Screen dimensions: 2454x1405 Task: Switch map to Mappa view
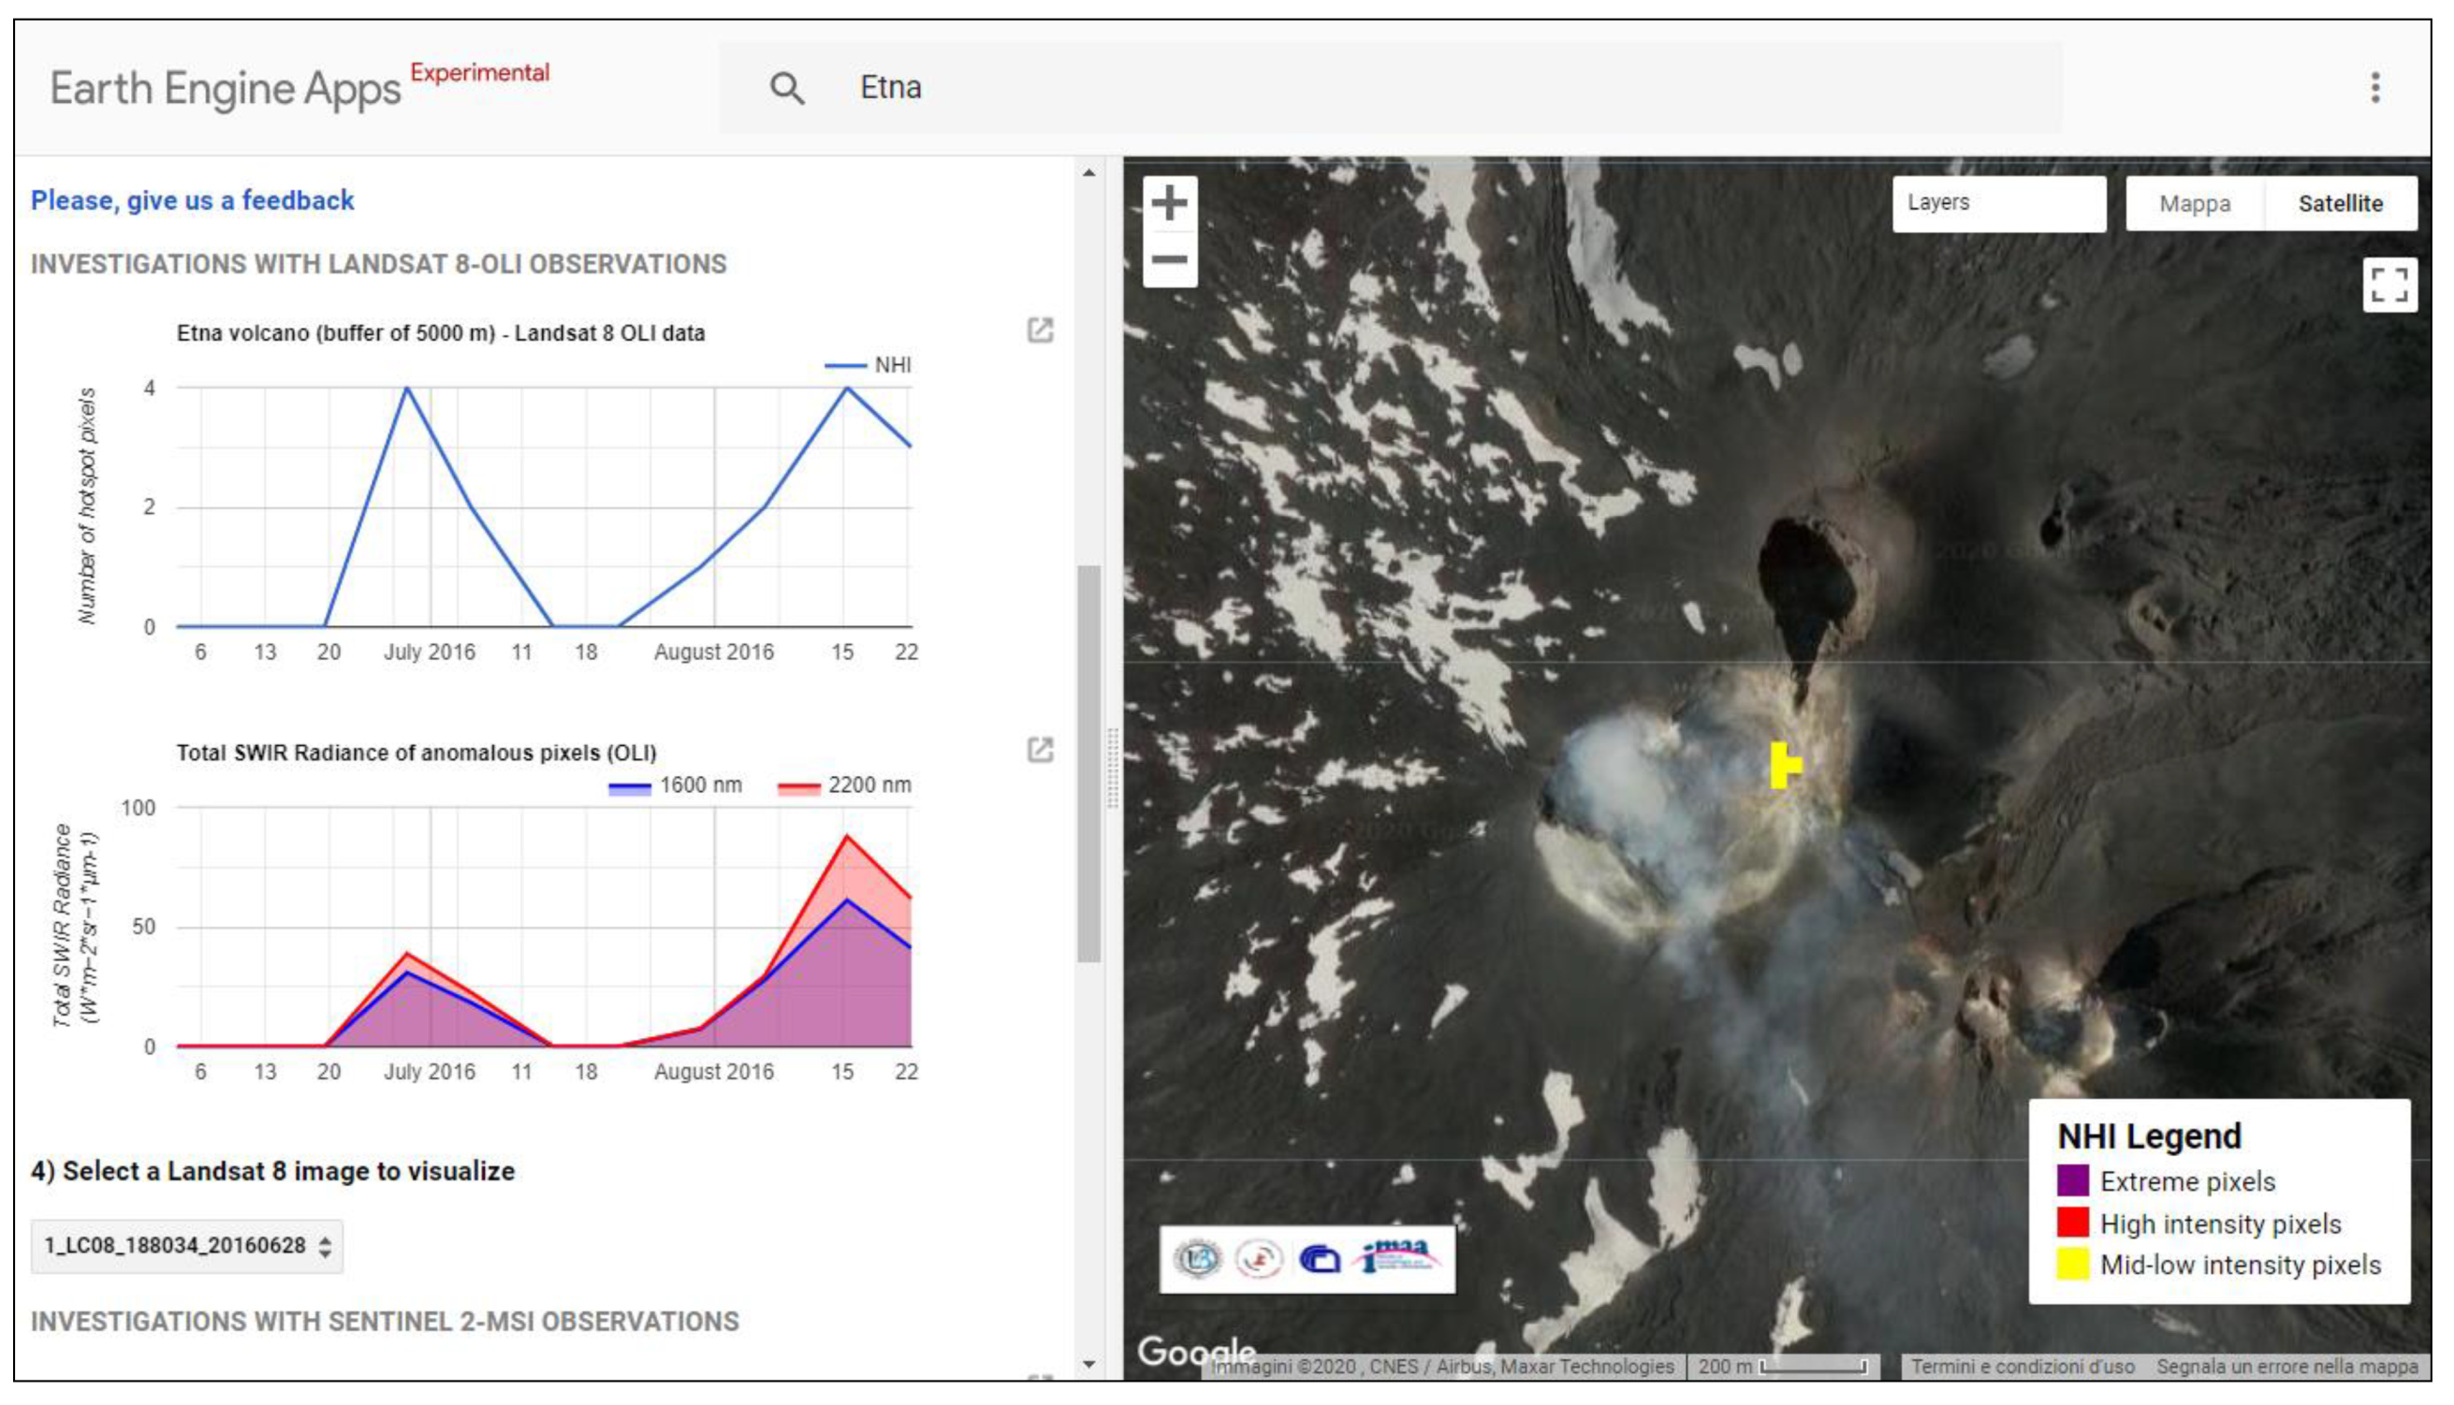coord(2195,204)
